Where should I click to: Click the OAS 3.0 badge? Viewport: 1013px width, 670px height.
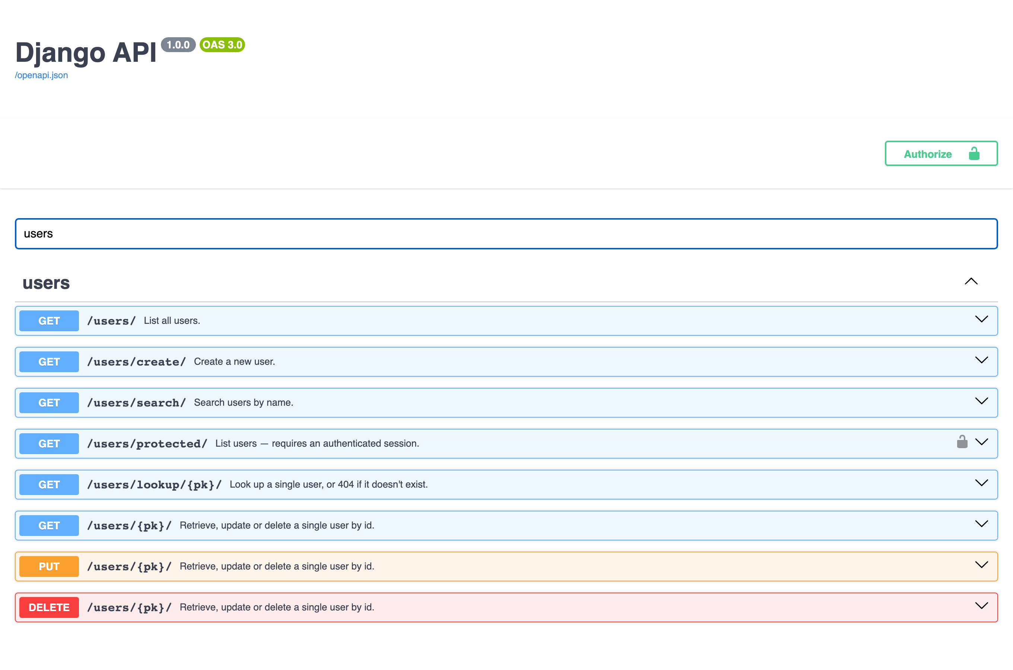pyautogui.click(x=222, y=45)
